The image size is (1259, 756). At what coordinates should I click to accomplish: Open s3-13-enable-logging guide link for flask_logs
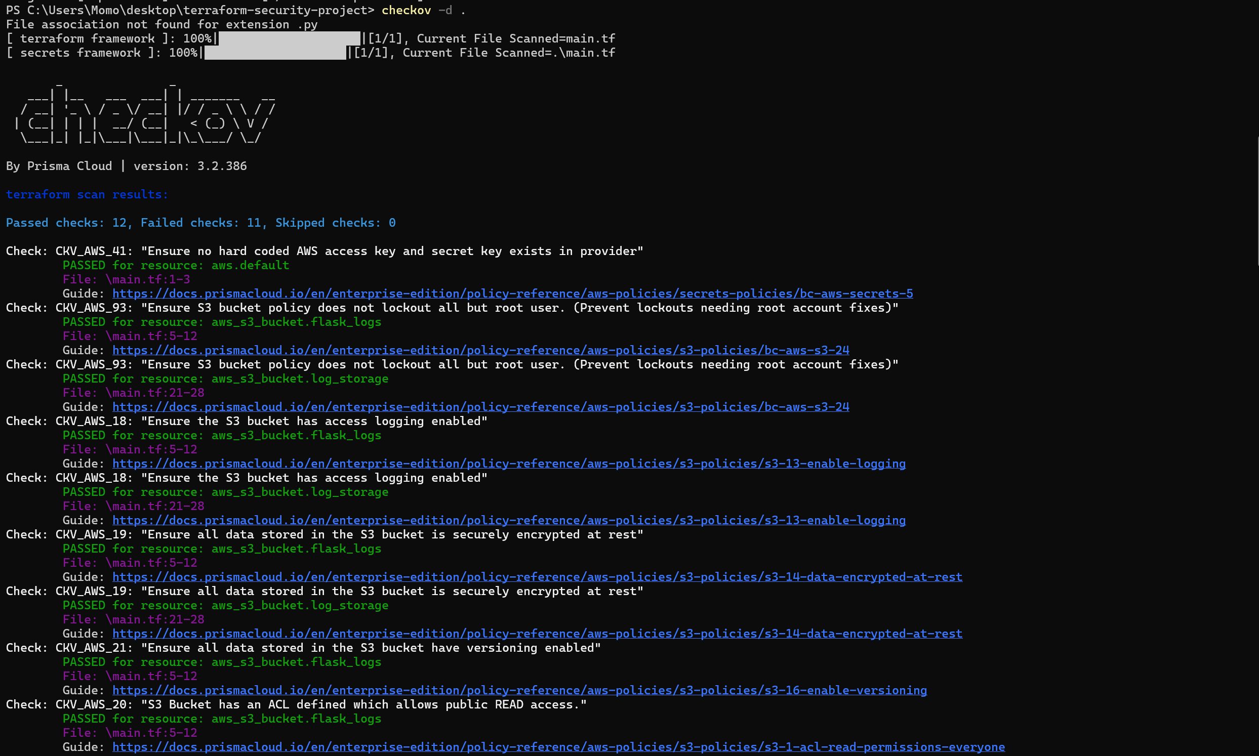pyautogui.click(x=508, y=464)
